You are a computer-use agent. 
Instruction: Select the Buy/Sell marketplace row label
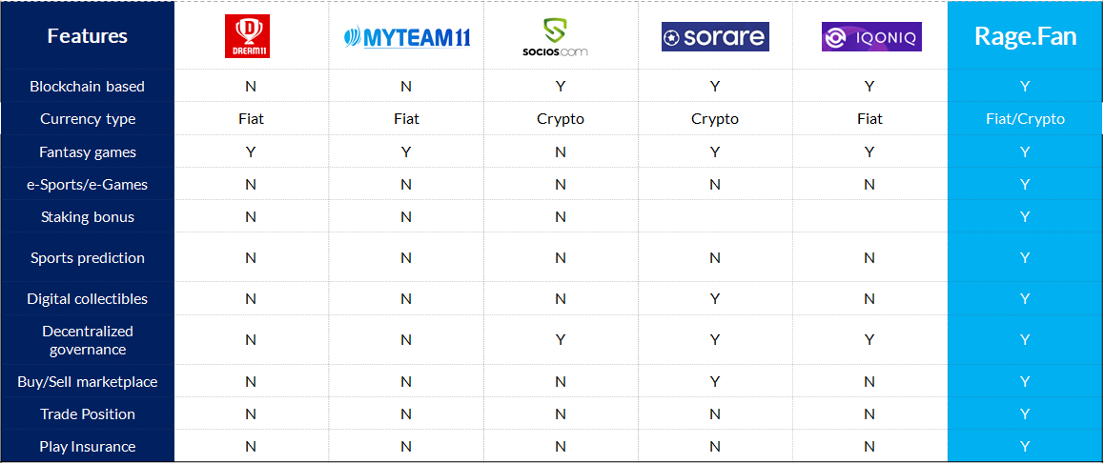(88, 382)
